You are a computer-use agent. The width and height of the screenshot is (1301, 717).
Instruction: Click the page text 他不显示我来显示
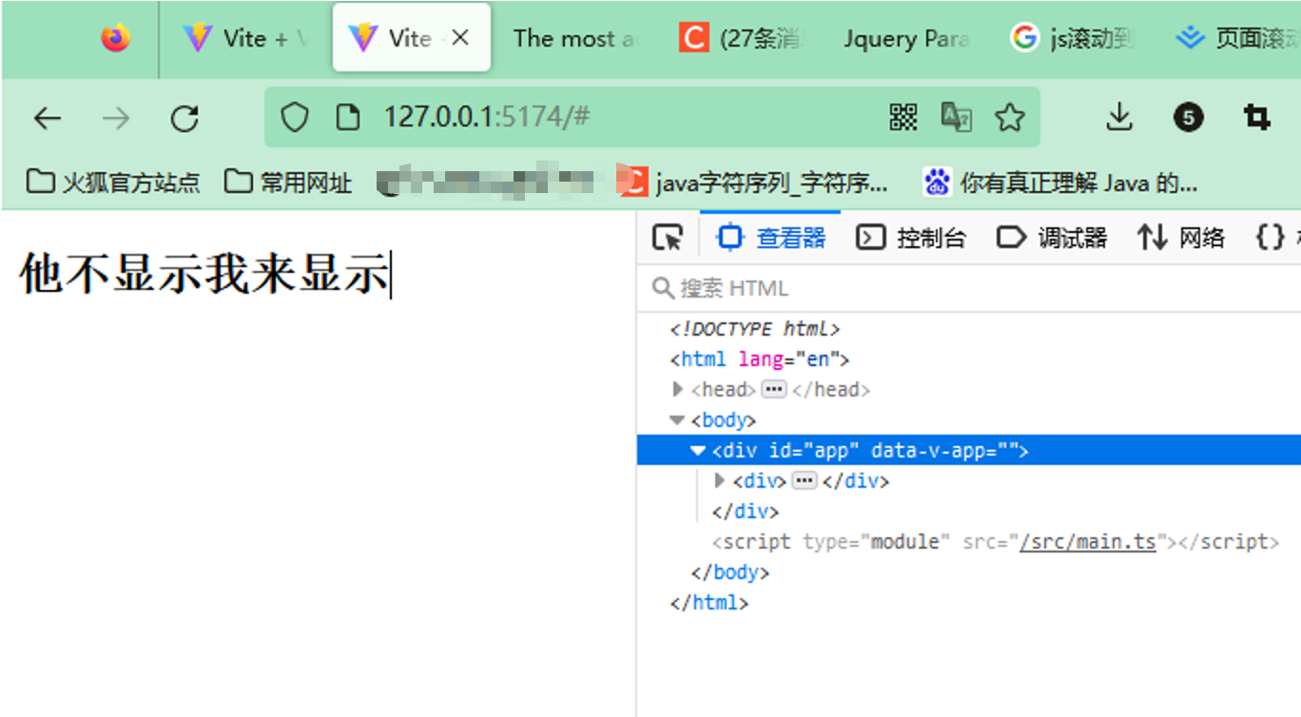click(204, 273)
